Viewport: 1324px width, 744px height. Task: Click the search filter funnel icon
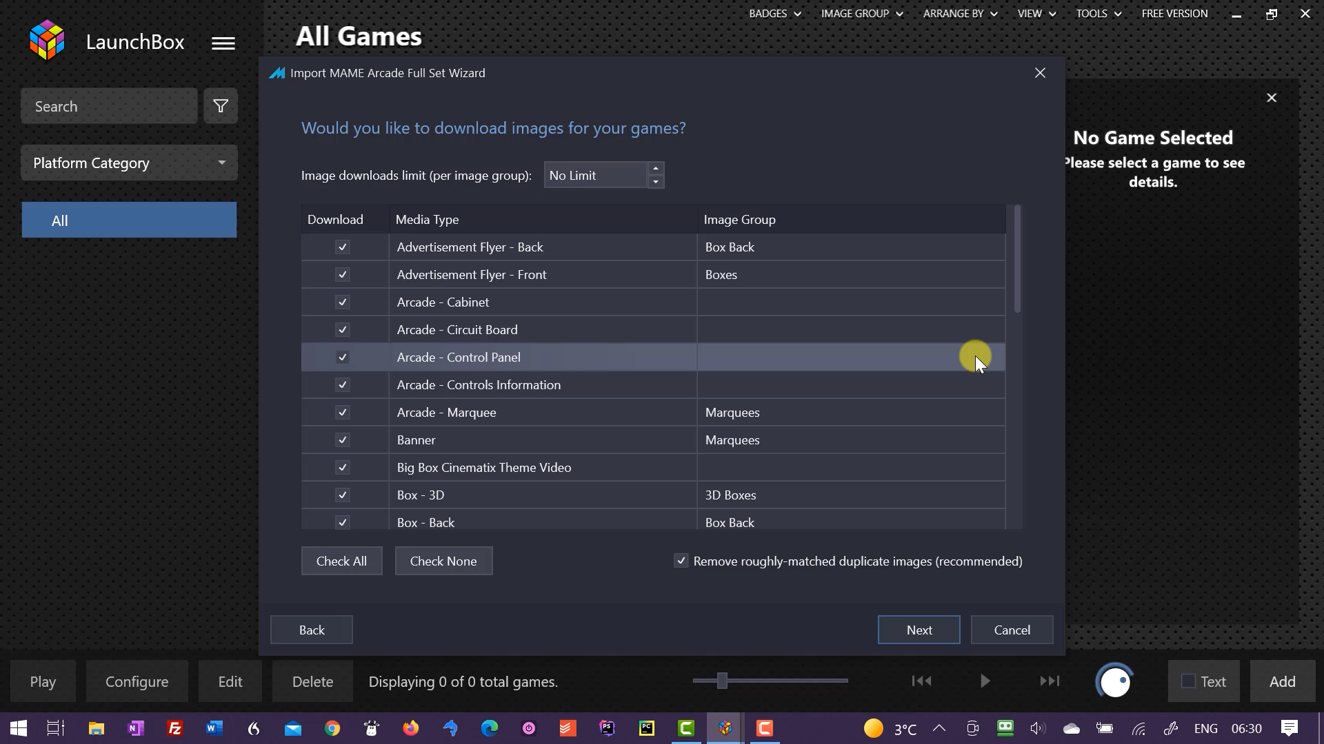(x=221, y=106)
